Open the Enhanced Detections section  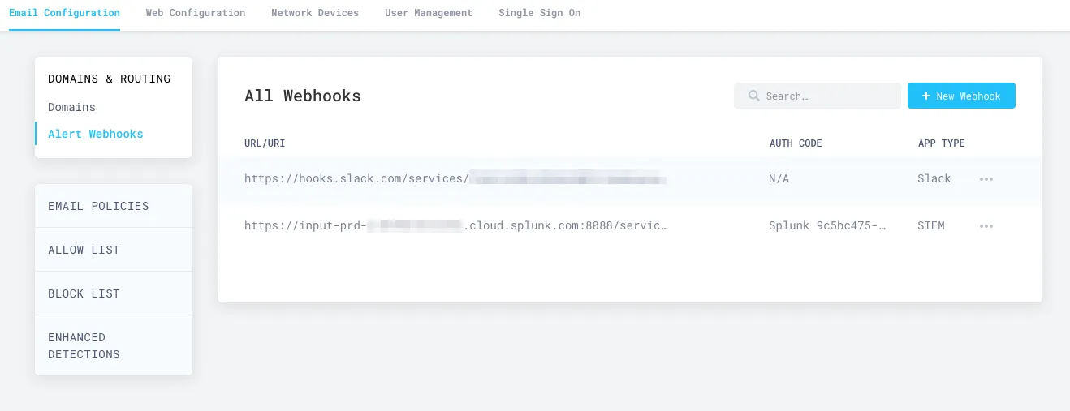84,345
